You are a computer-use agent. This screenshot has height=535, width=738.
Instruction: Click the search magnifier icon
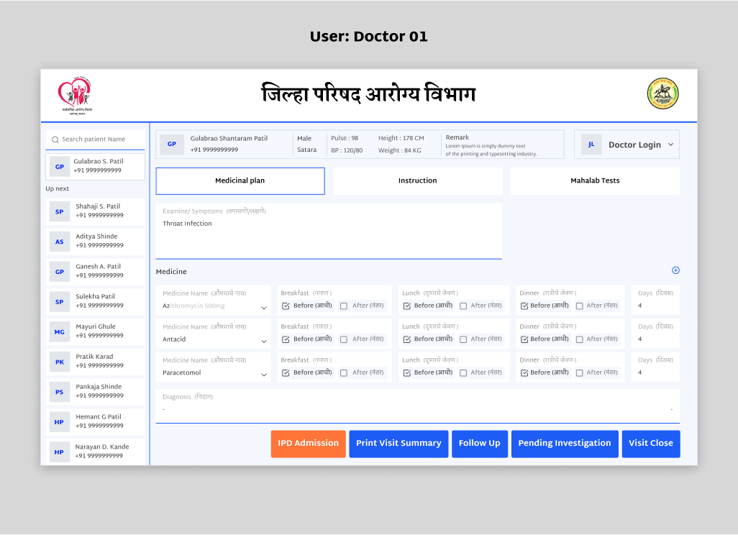[55, 140]
